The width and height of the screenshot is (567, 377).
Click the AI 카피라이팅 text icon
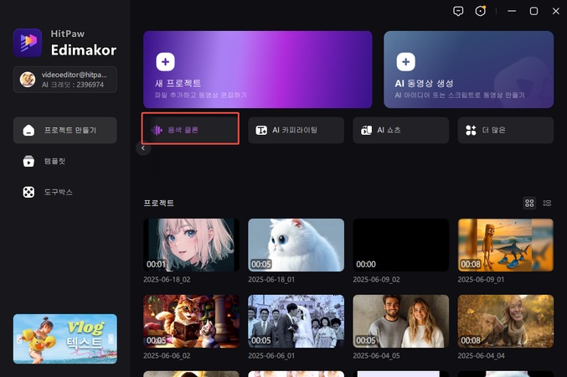(261, 130)
